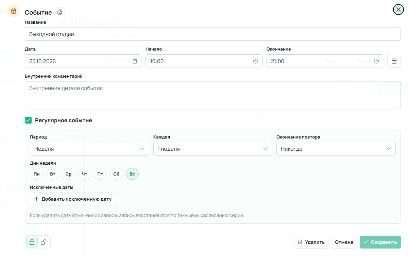The width and height of the screenshot is (408, 256).
Task: Toggle Чт weekday
Action: 85,174
